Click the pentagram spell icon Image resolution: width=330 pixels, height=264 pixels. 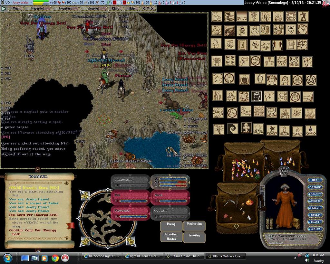[x=311, y=80]
